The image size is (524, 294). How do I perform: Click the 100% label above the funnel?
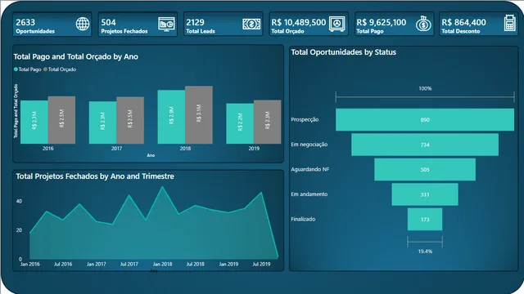point(425,89)
